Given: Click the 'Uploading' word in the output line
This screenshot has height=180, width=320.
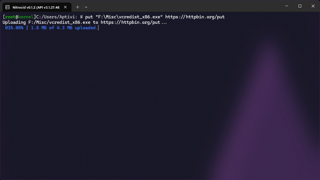Looking at the screenshot, I should click(x=14, y=22).
